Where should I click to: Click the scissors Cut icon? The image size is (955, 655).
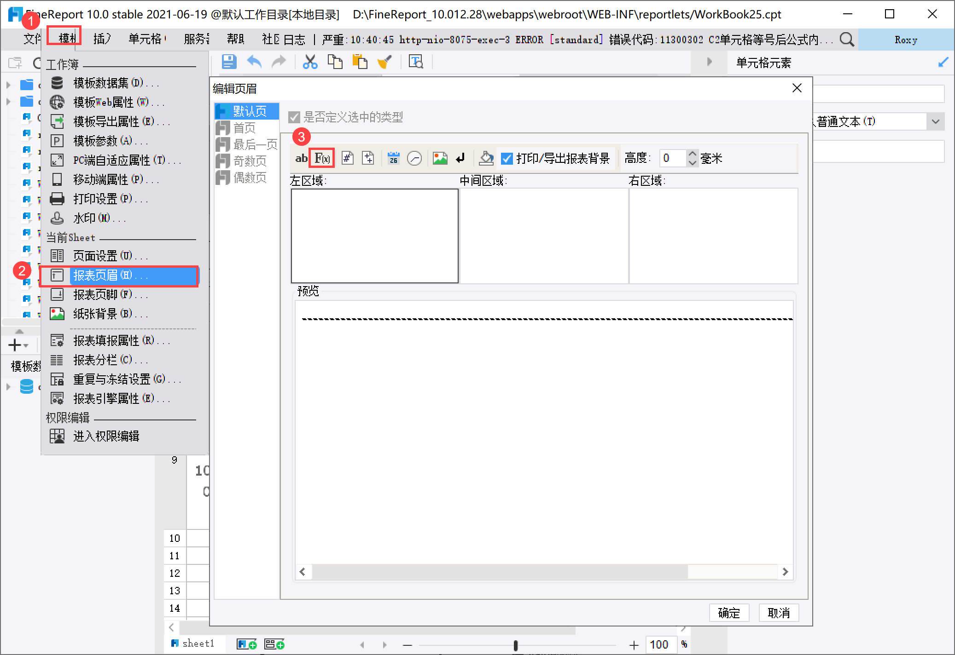pos(310,62)
